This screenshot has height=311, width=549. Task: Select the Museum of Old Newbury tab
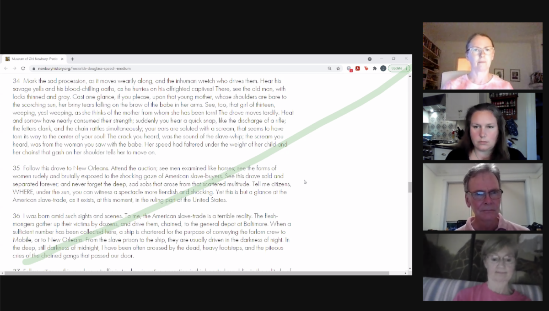point(32,59)
